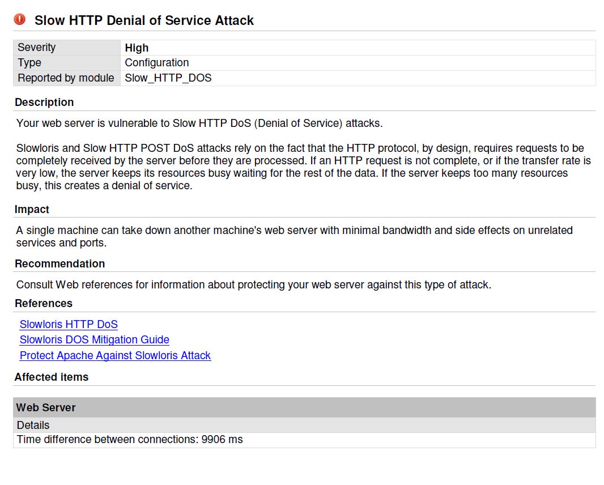Select the Slow_HTTP_DOS module name
This screenshot has width=604, height=485.
[167, 78]
